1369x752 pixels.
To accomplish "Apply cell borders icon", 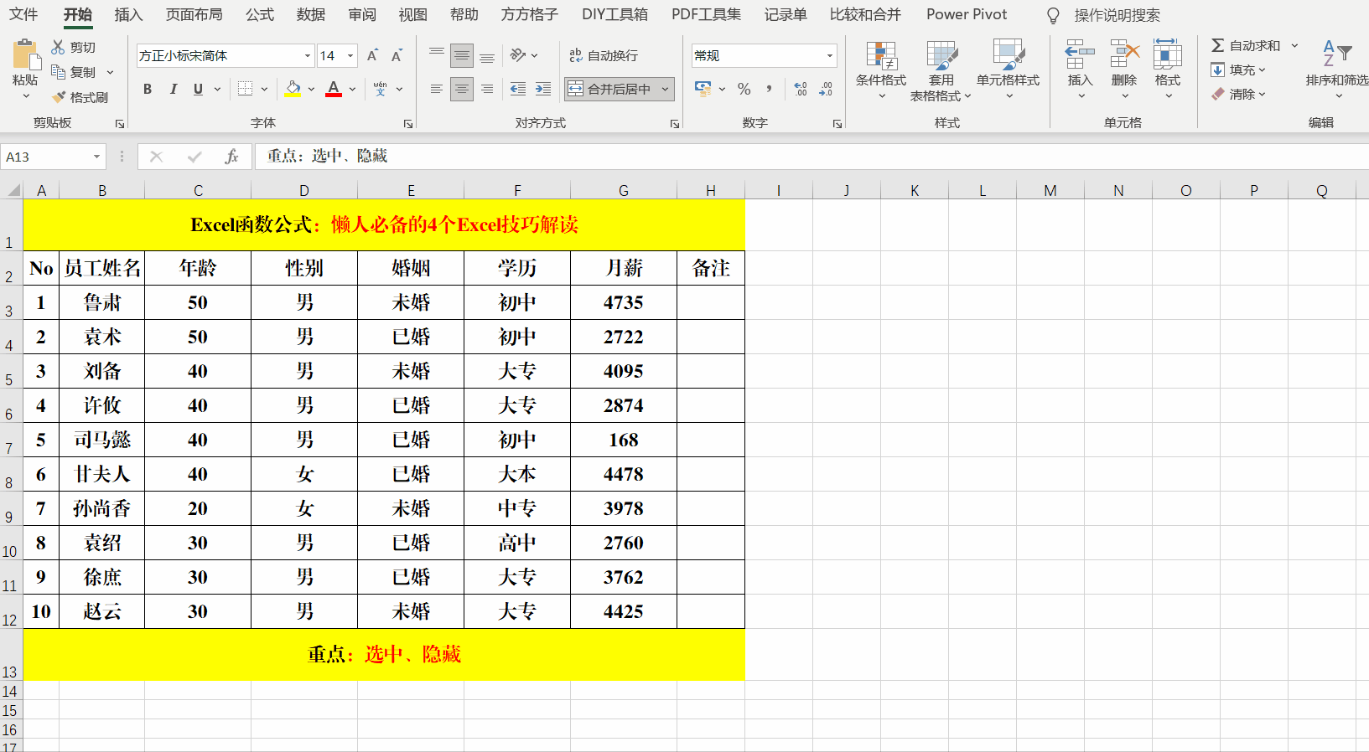I will pyautogui.click(x=245, y=89).
